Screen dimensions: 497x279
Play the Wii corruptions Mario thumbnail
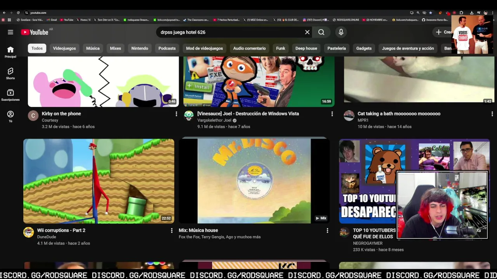click(99, 181)
